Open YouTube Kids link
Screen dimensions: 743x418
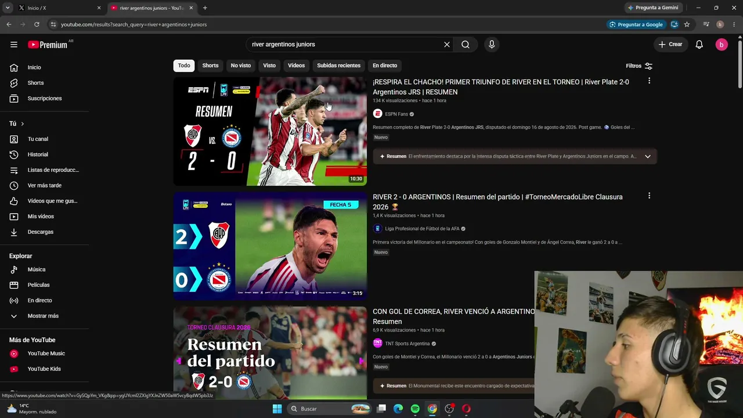(45, 369)
